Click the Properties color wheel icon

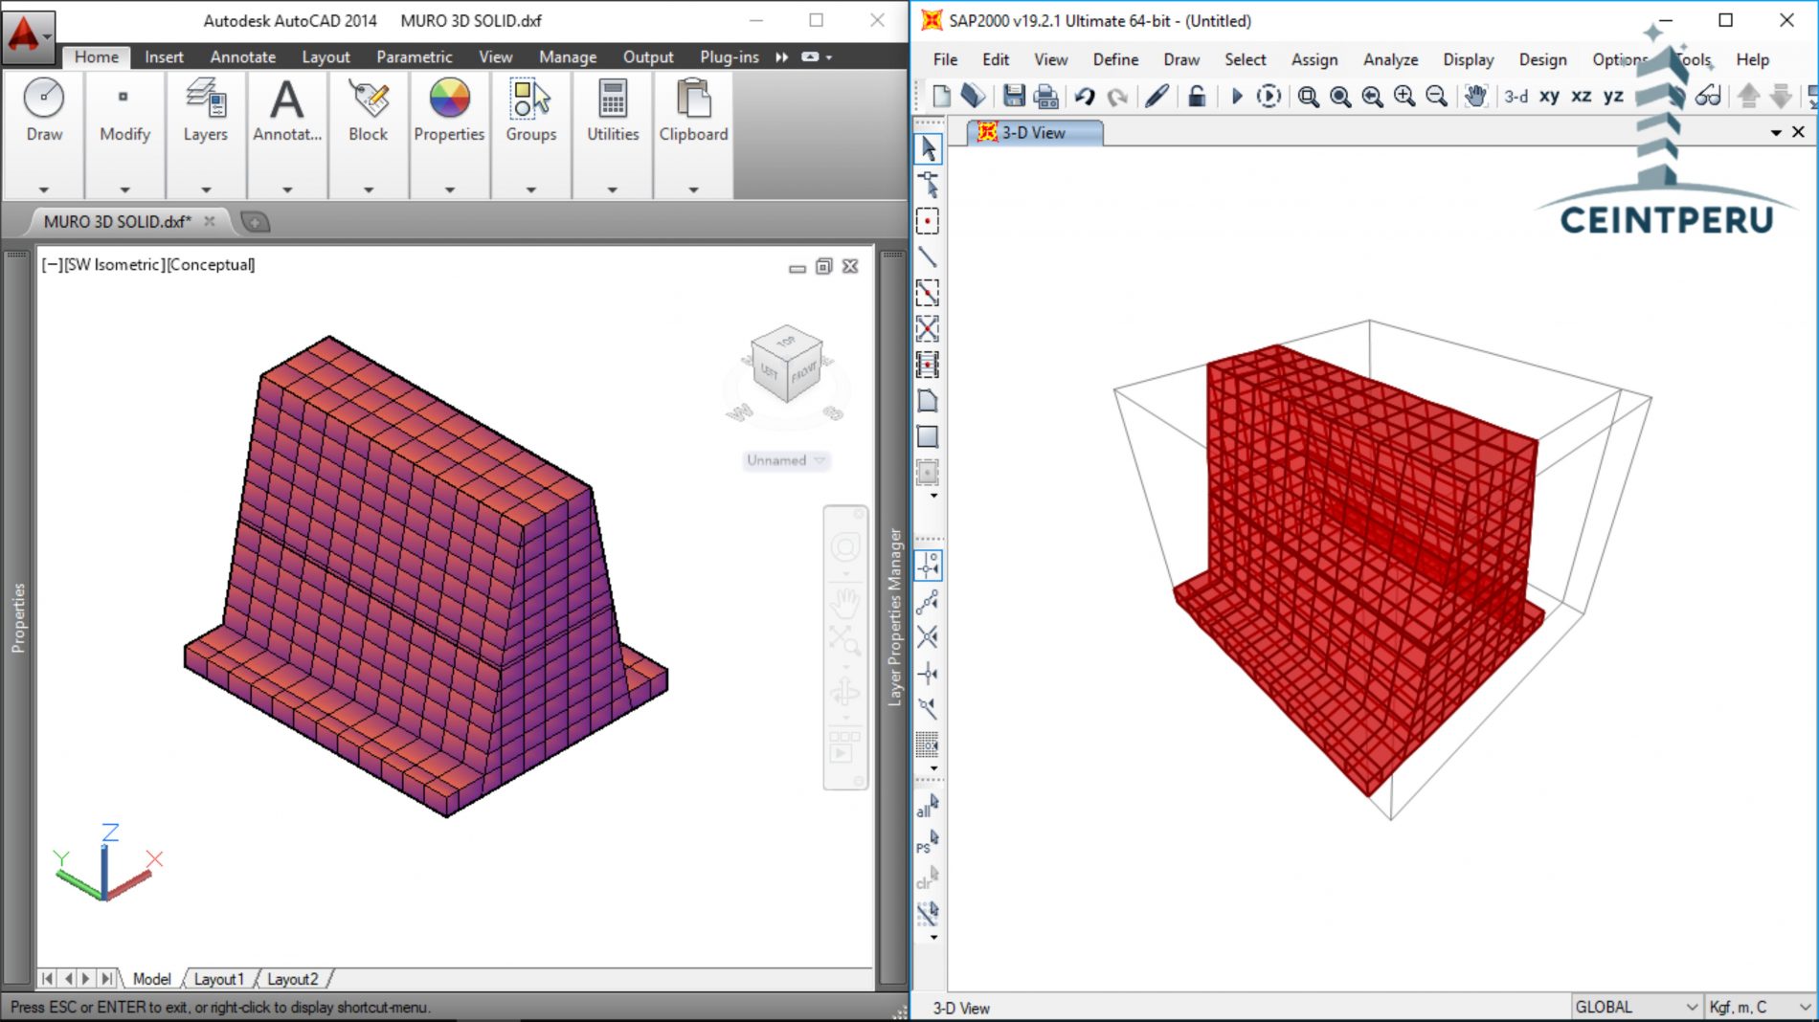tap(449, 100)
